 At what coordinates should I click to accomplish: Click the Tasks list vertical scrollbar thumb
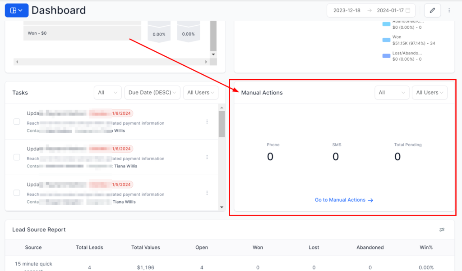(222, 124)
